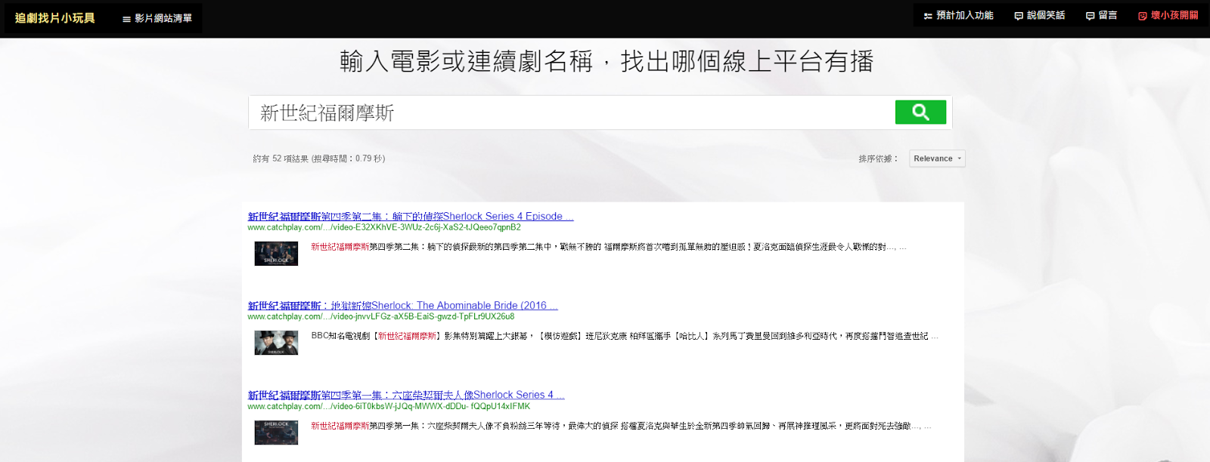Click the 排序依據 label
The image size is (1210, 462).
click(878, 159)
